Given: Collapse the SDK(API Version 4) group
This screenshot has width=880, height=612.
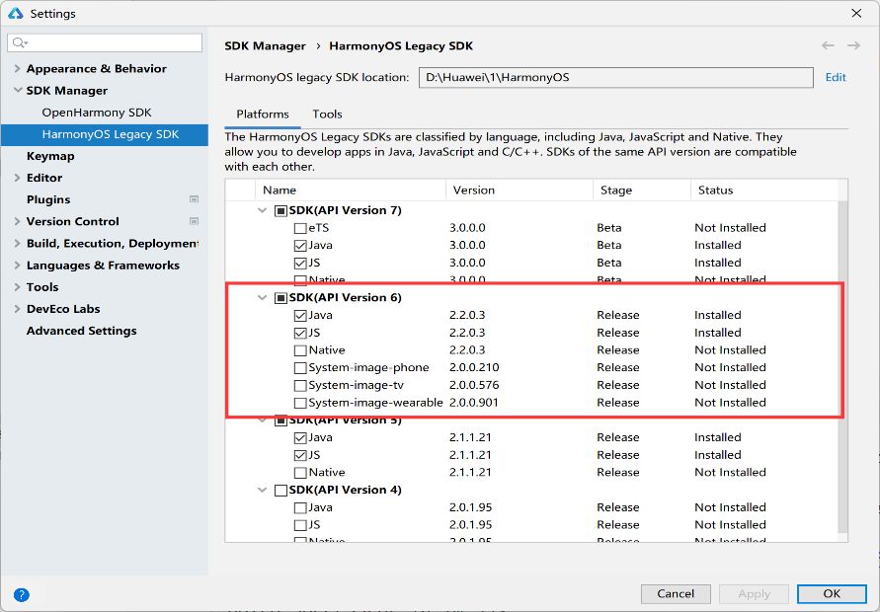Looking at the screenshot, I should (x=262, y=490).
